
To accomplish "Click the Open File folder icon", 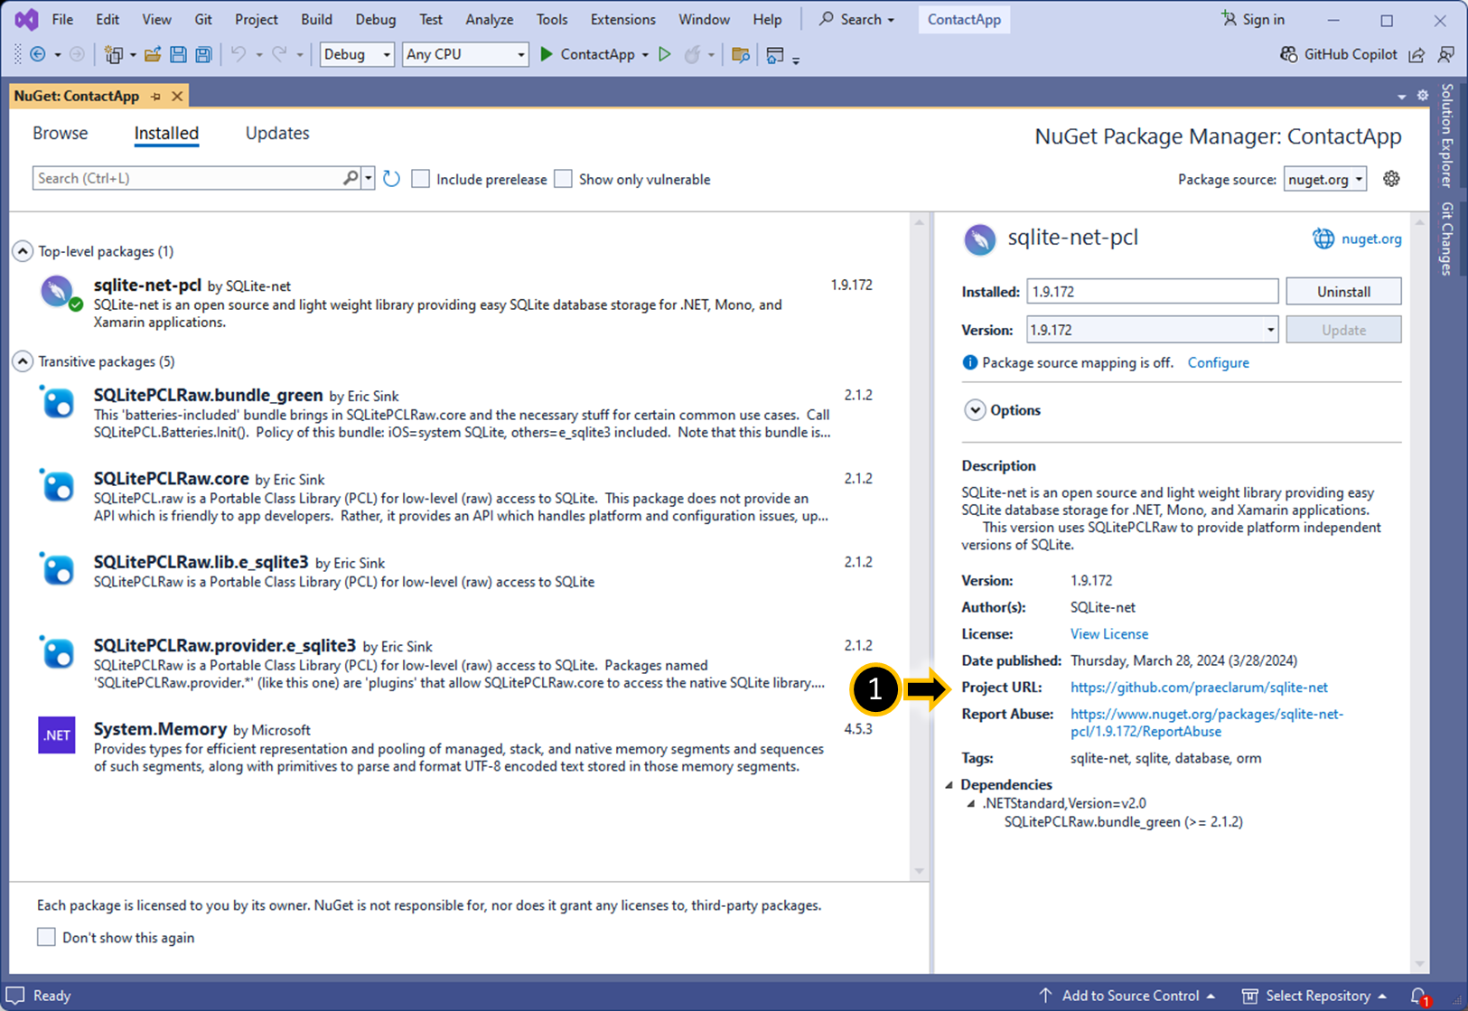I will point(153,55).
